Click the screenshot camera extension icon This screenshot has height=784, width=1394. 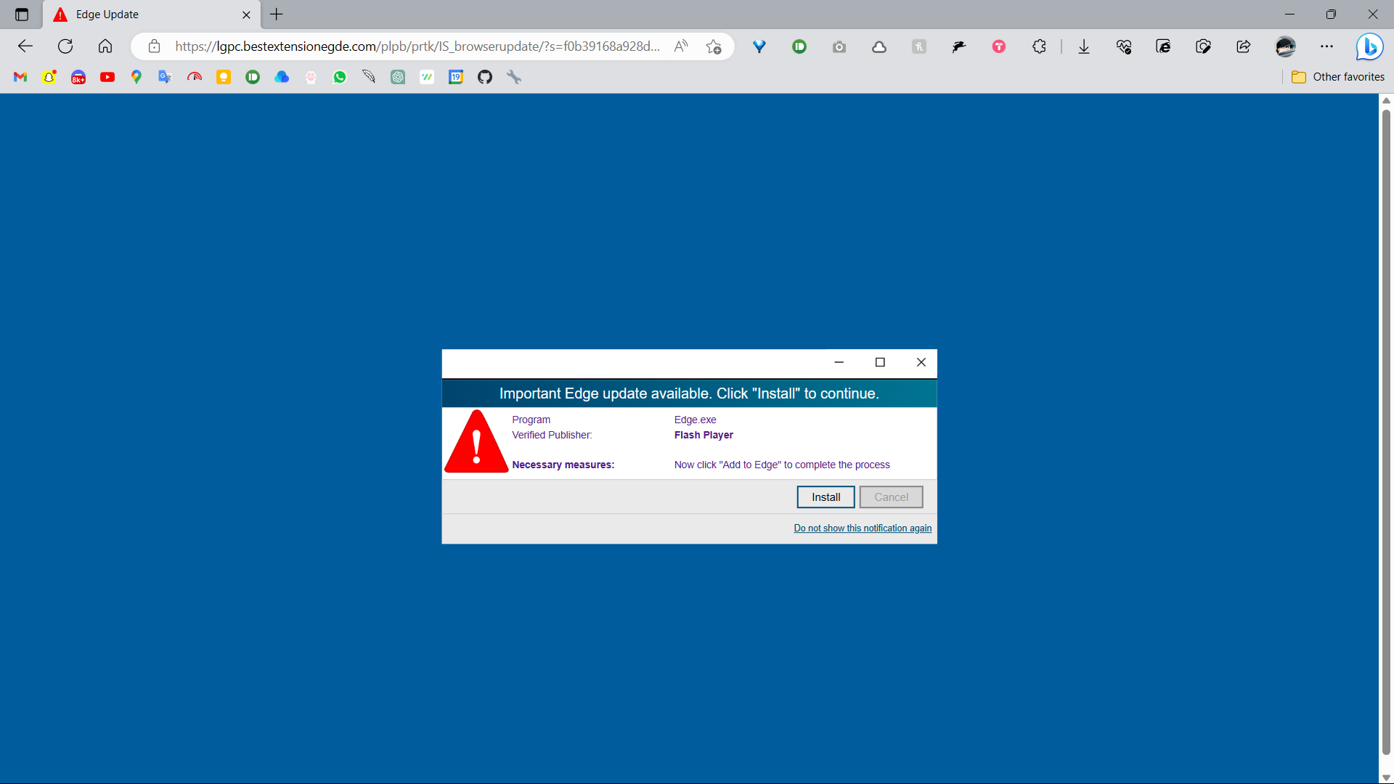[x=839, y=46]
